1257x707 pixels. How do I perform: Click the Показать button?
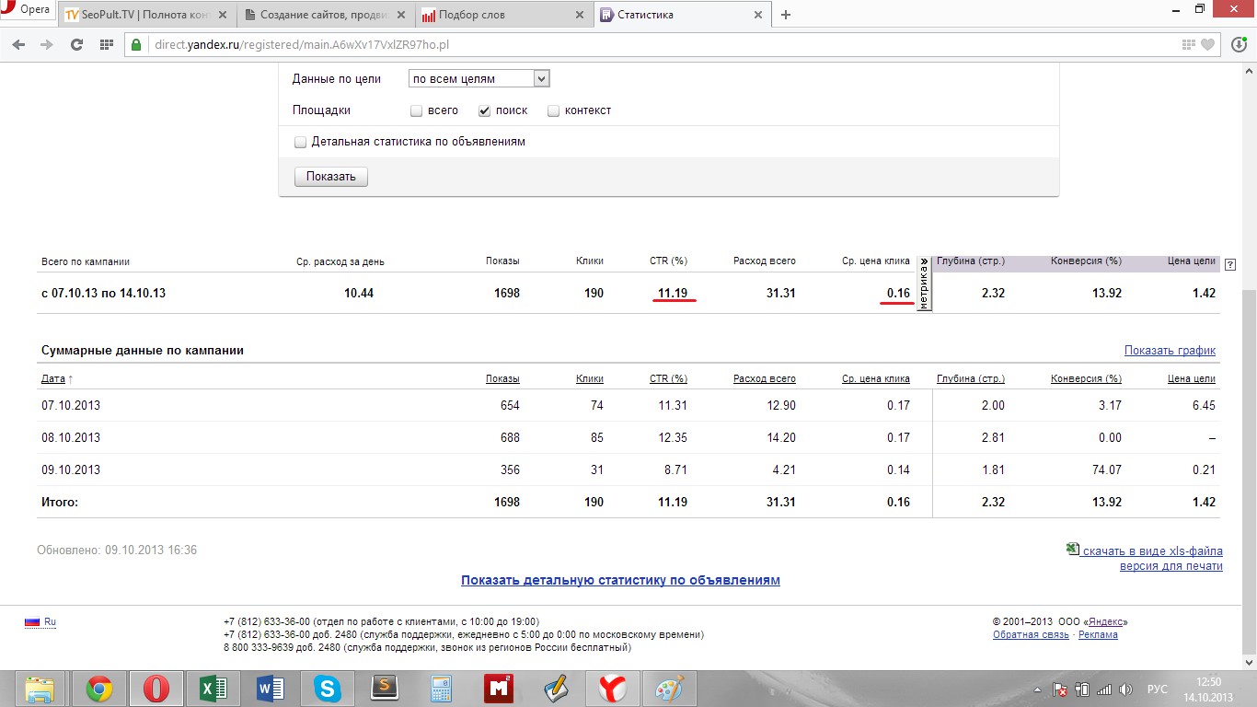point(331,177)
